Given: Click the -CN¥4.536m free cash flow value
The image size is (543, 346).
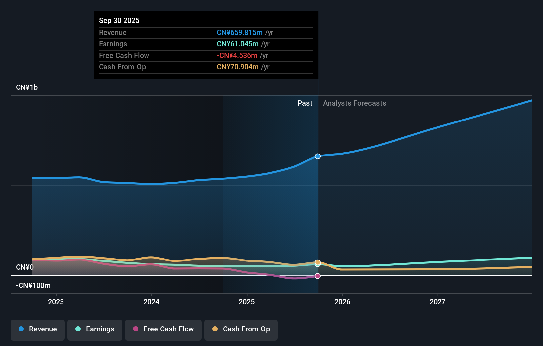Looking at the screenshot, I should [x=237, y=55].
